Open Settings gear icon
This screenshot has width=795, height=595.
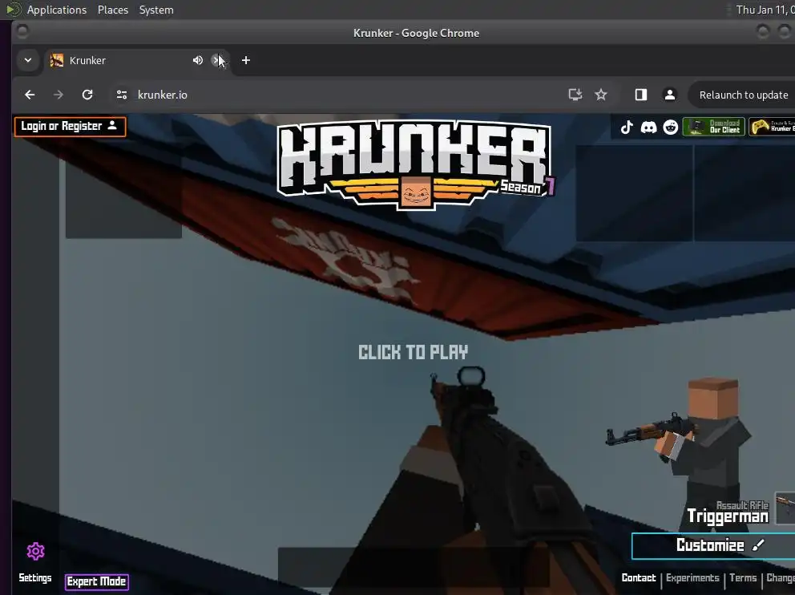pos(35,551)
